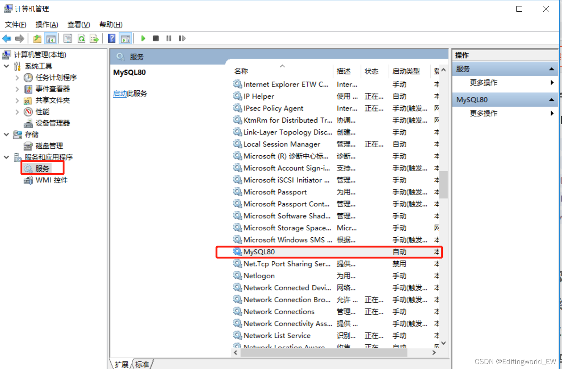Open Help using the blue question mark icon
The image size is (562, 369).
tap(111, 38)
